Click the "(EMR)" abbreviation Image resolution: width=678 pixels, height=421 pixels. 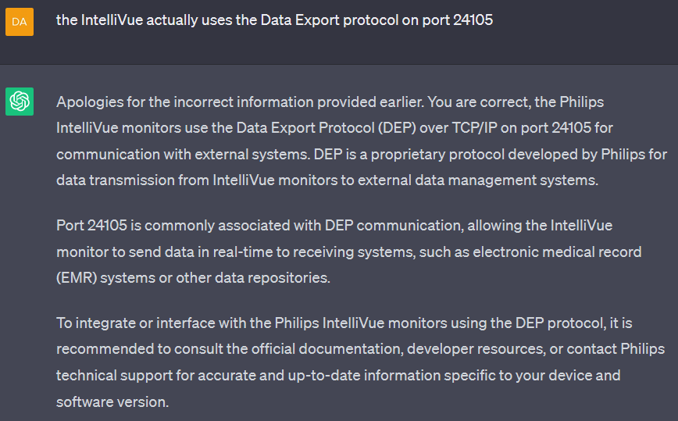coord(77,278)
